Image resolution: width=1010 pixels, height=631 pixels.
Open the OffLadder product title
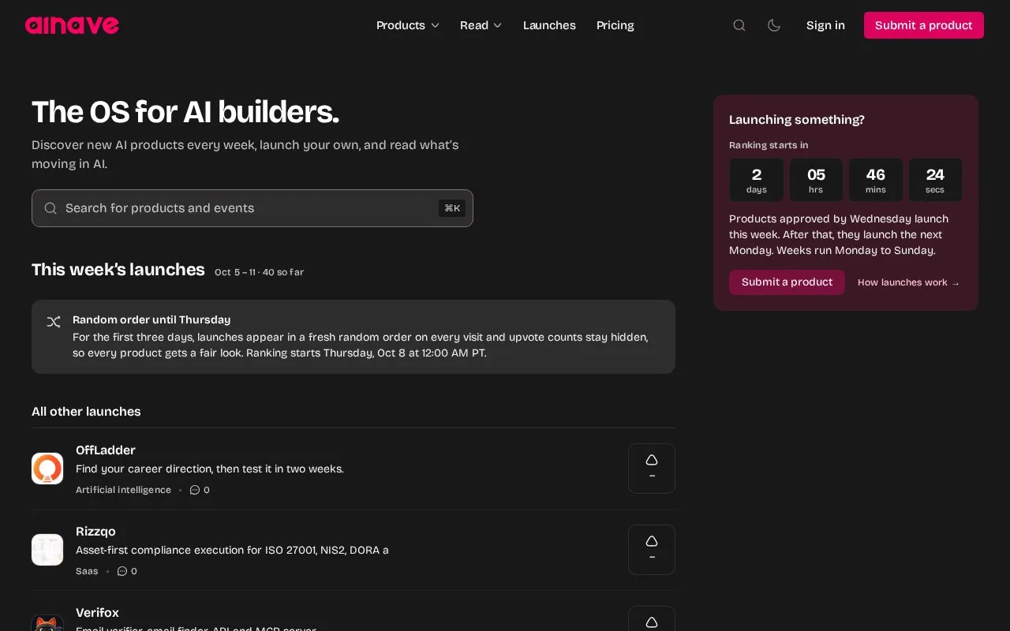click(106, 450)
